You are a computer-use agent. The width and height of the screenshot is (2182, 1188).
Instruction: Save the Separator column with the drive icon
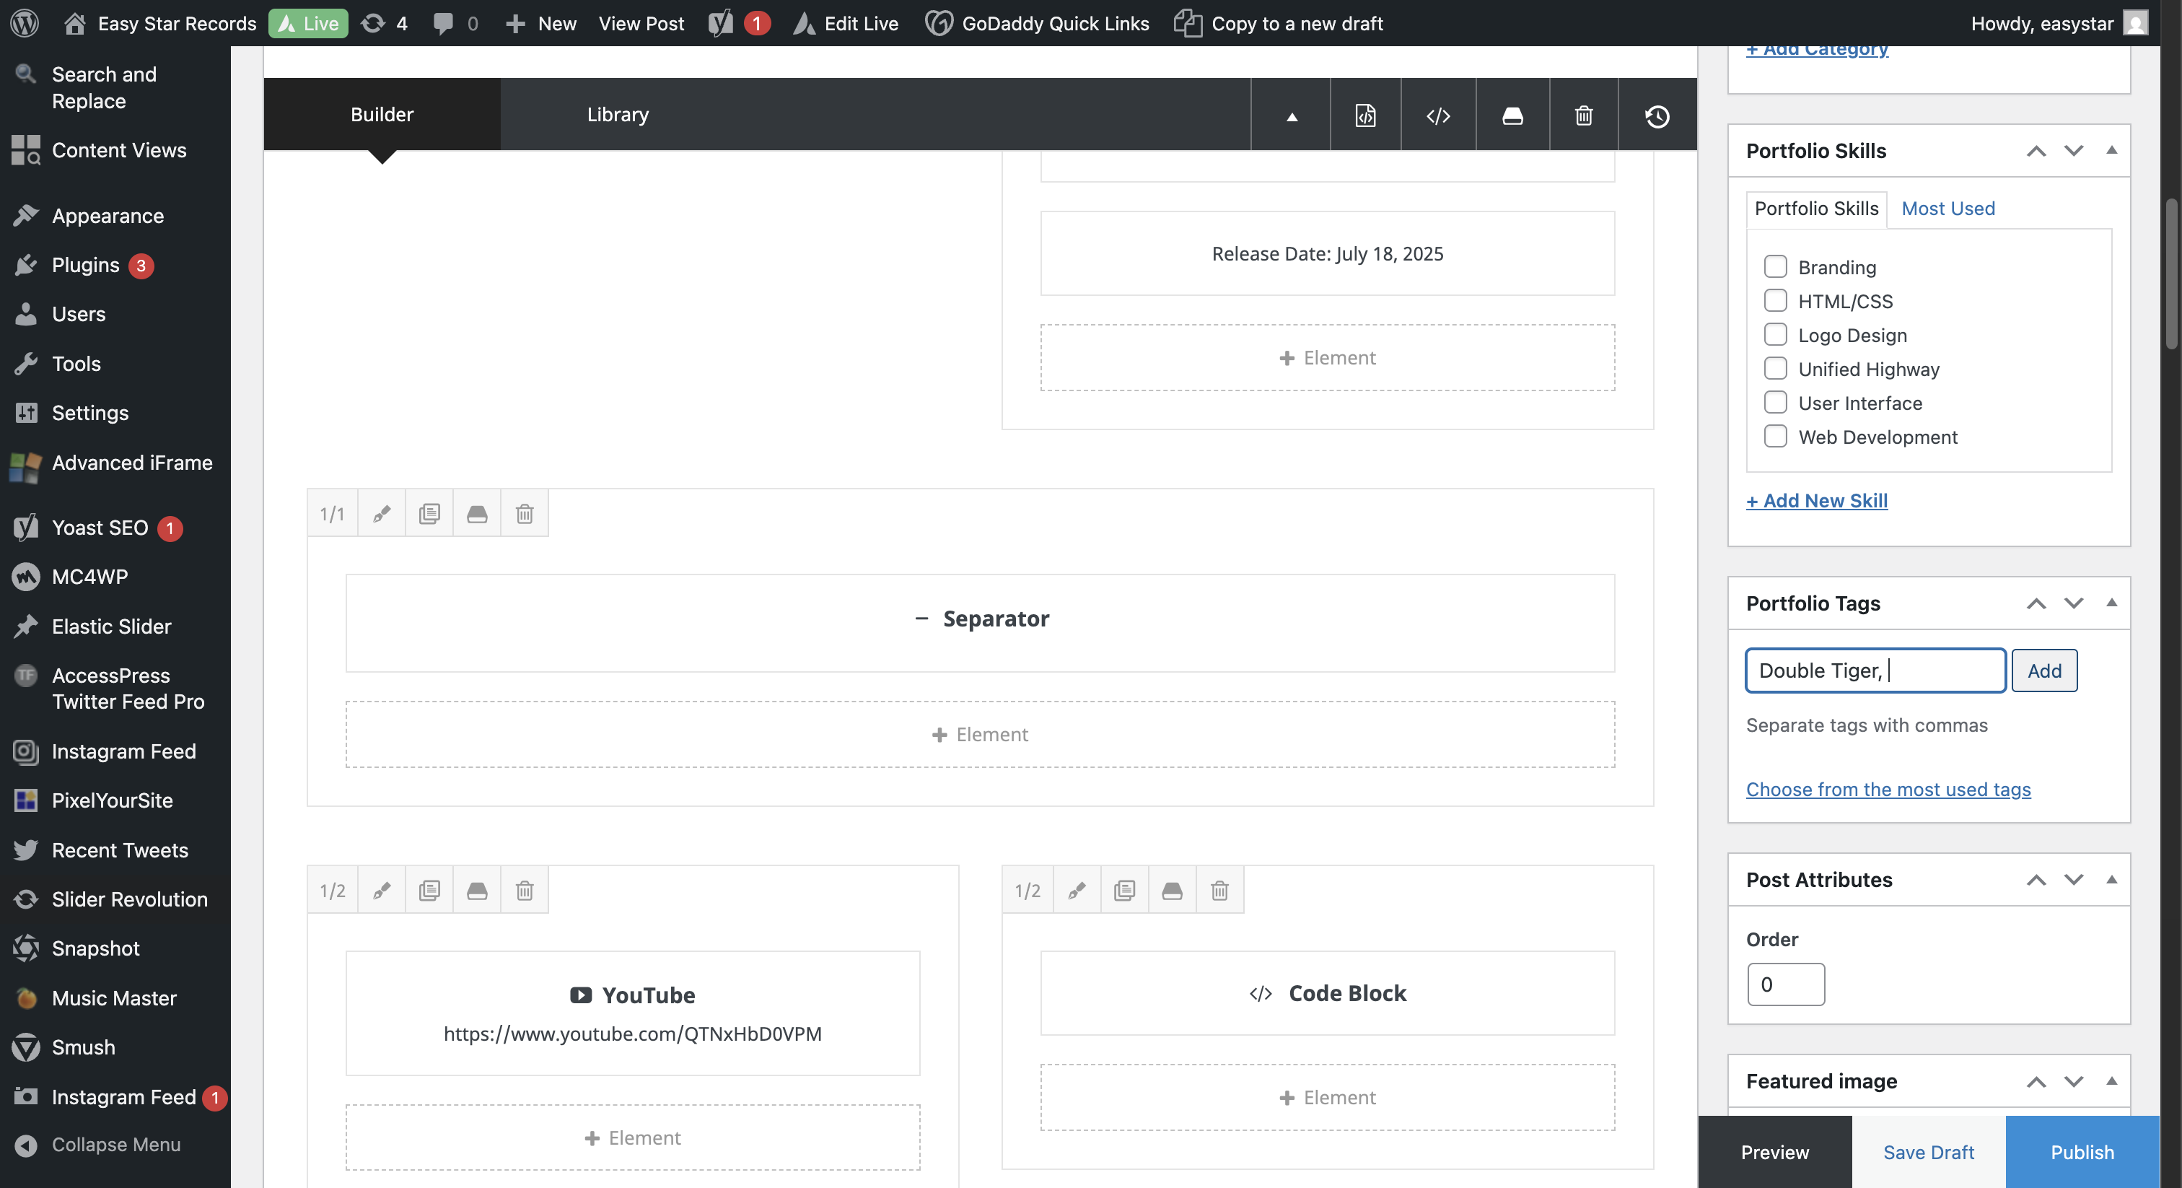(477, 513)
